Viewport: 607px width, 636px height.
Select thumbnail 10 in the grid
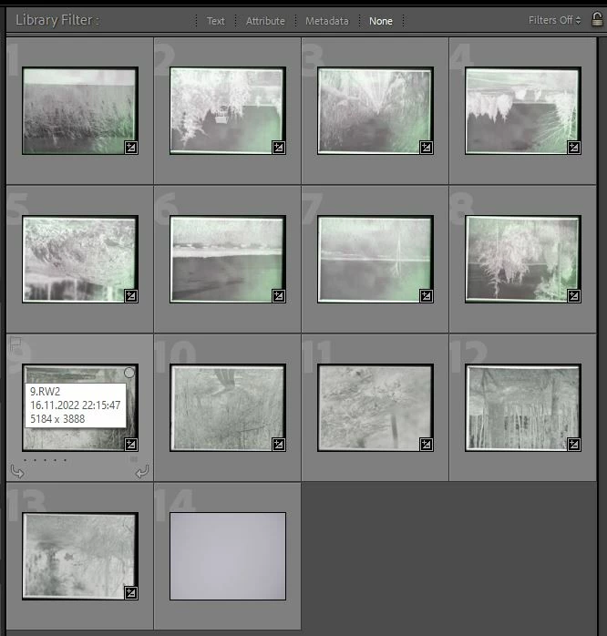click(x=228, y=407)
